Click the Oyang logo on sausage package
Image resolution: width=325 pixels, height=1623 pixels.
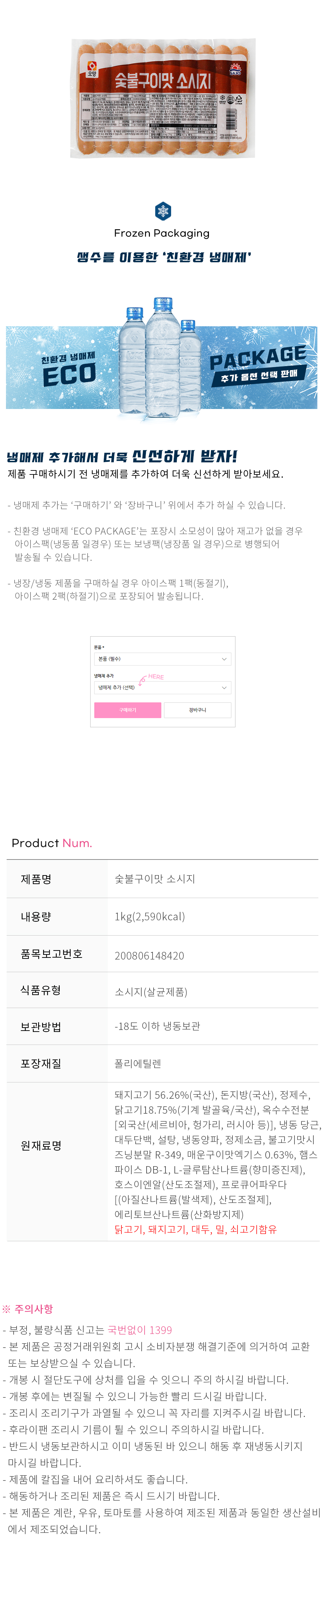[x=93, y=69]
